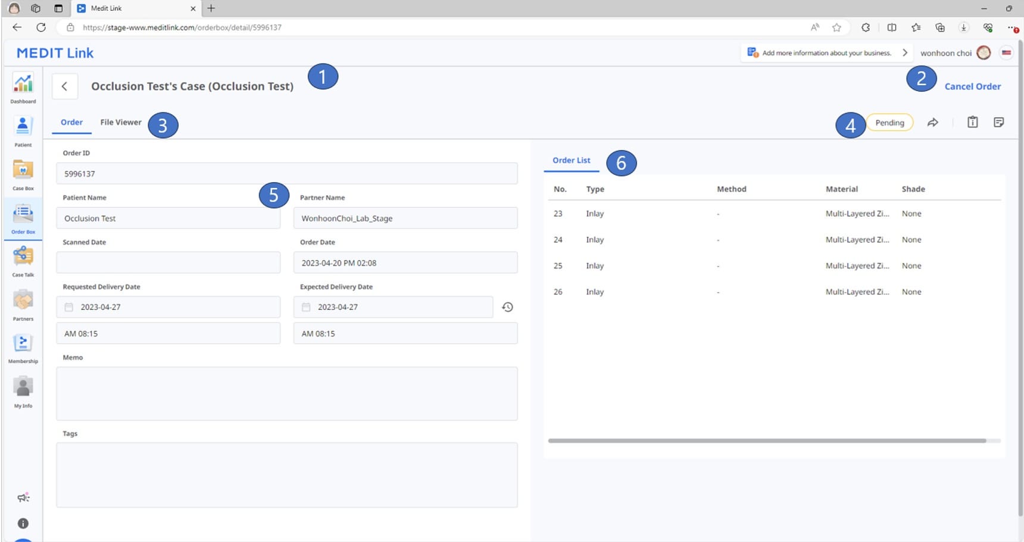The image size is (1024, 542).
Task: Open browser split screen icon
Action: pyautogui.click(x=892, y=27)
